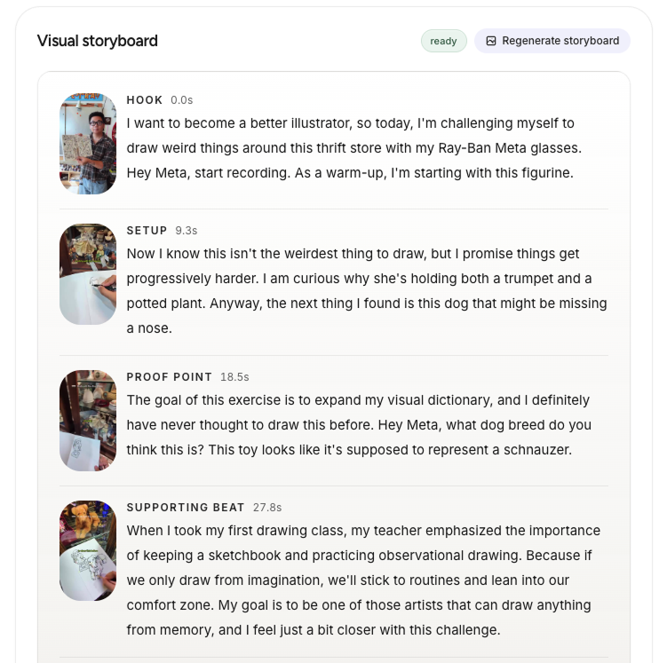The image size is (667, 663).
Task: Click the SETUP section label
Action: [147, 231]
